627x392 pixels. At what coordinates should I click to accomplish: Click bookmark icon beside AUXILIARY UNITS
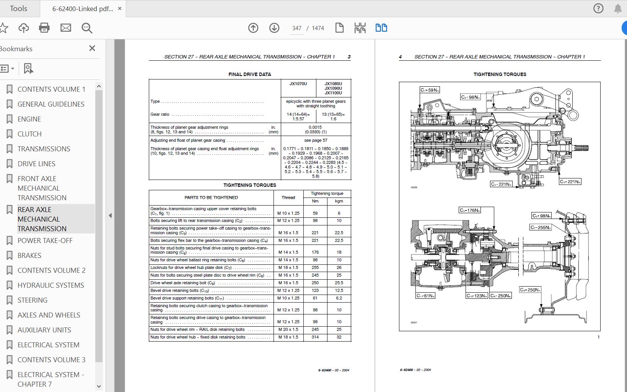tap(10, 330)
